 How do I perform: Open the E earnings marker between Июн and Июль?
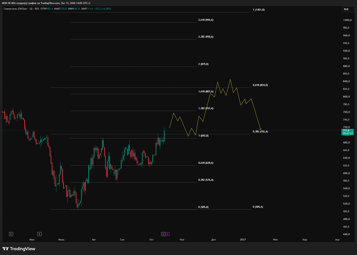click(39, 234)
